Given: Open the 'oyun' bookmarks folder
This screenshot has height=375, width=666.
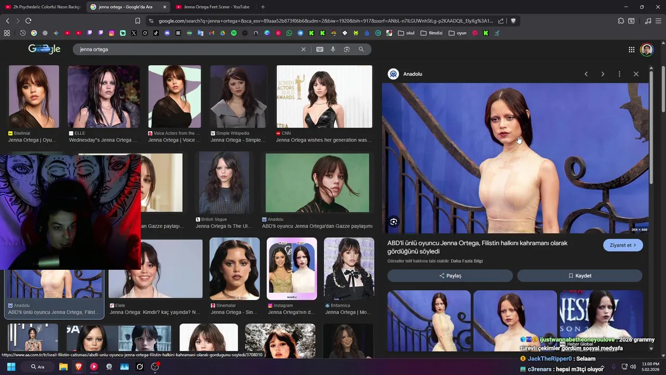Looking at the screenshot, I should click(x=458, y=33).
